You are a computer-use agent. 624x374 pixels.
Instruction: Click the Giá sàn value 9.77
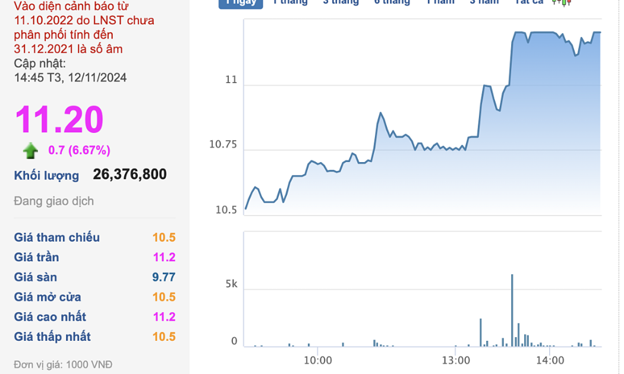point(163,277)
